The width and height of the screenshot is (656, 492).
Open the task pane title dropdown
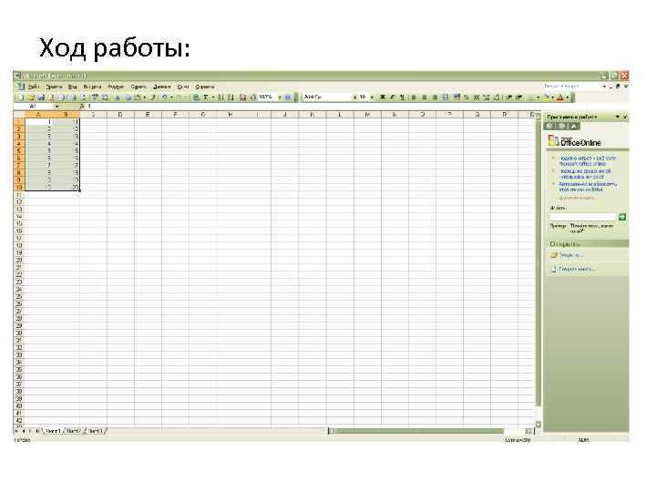[617, 117]
